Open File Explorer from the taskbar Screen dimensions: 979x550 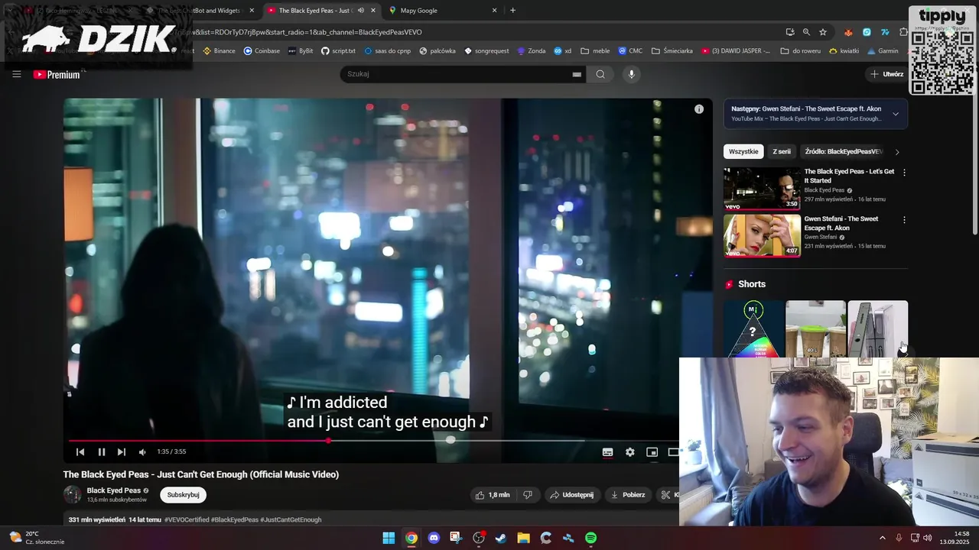[x=523, y=538]
